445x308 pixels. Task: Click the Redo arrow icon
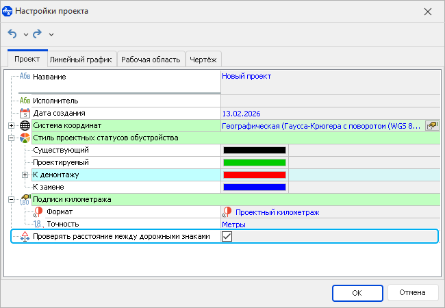[38, 34]
